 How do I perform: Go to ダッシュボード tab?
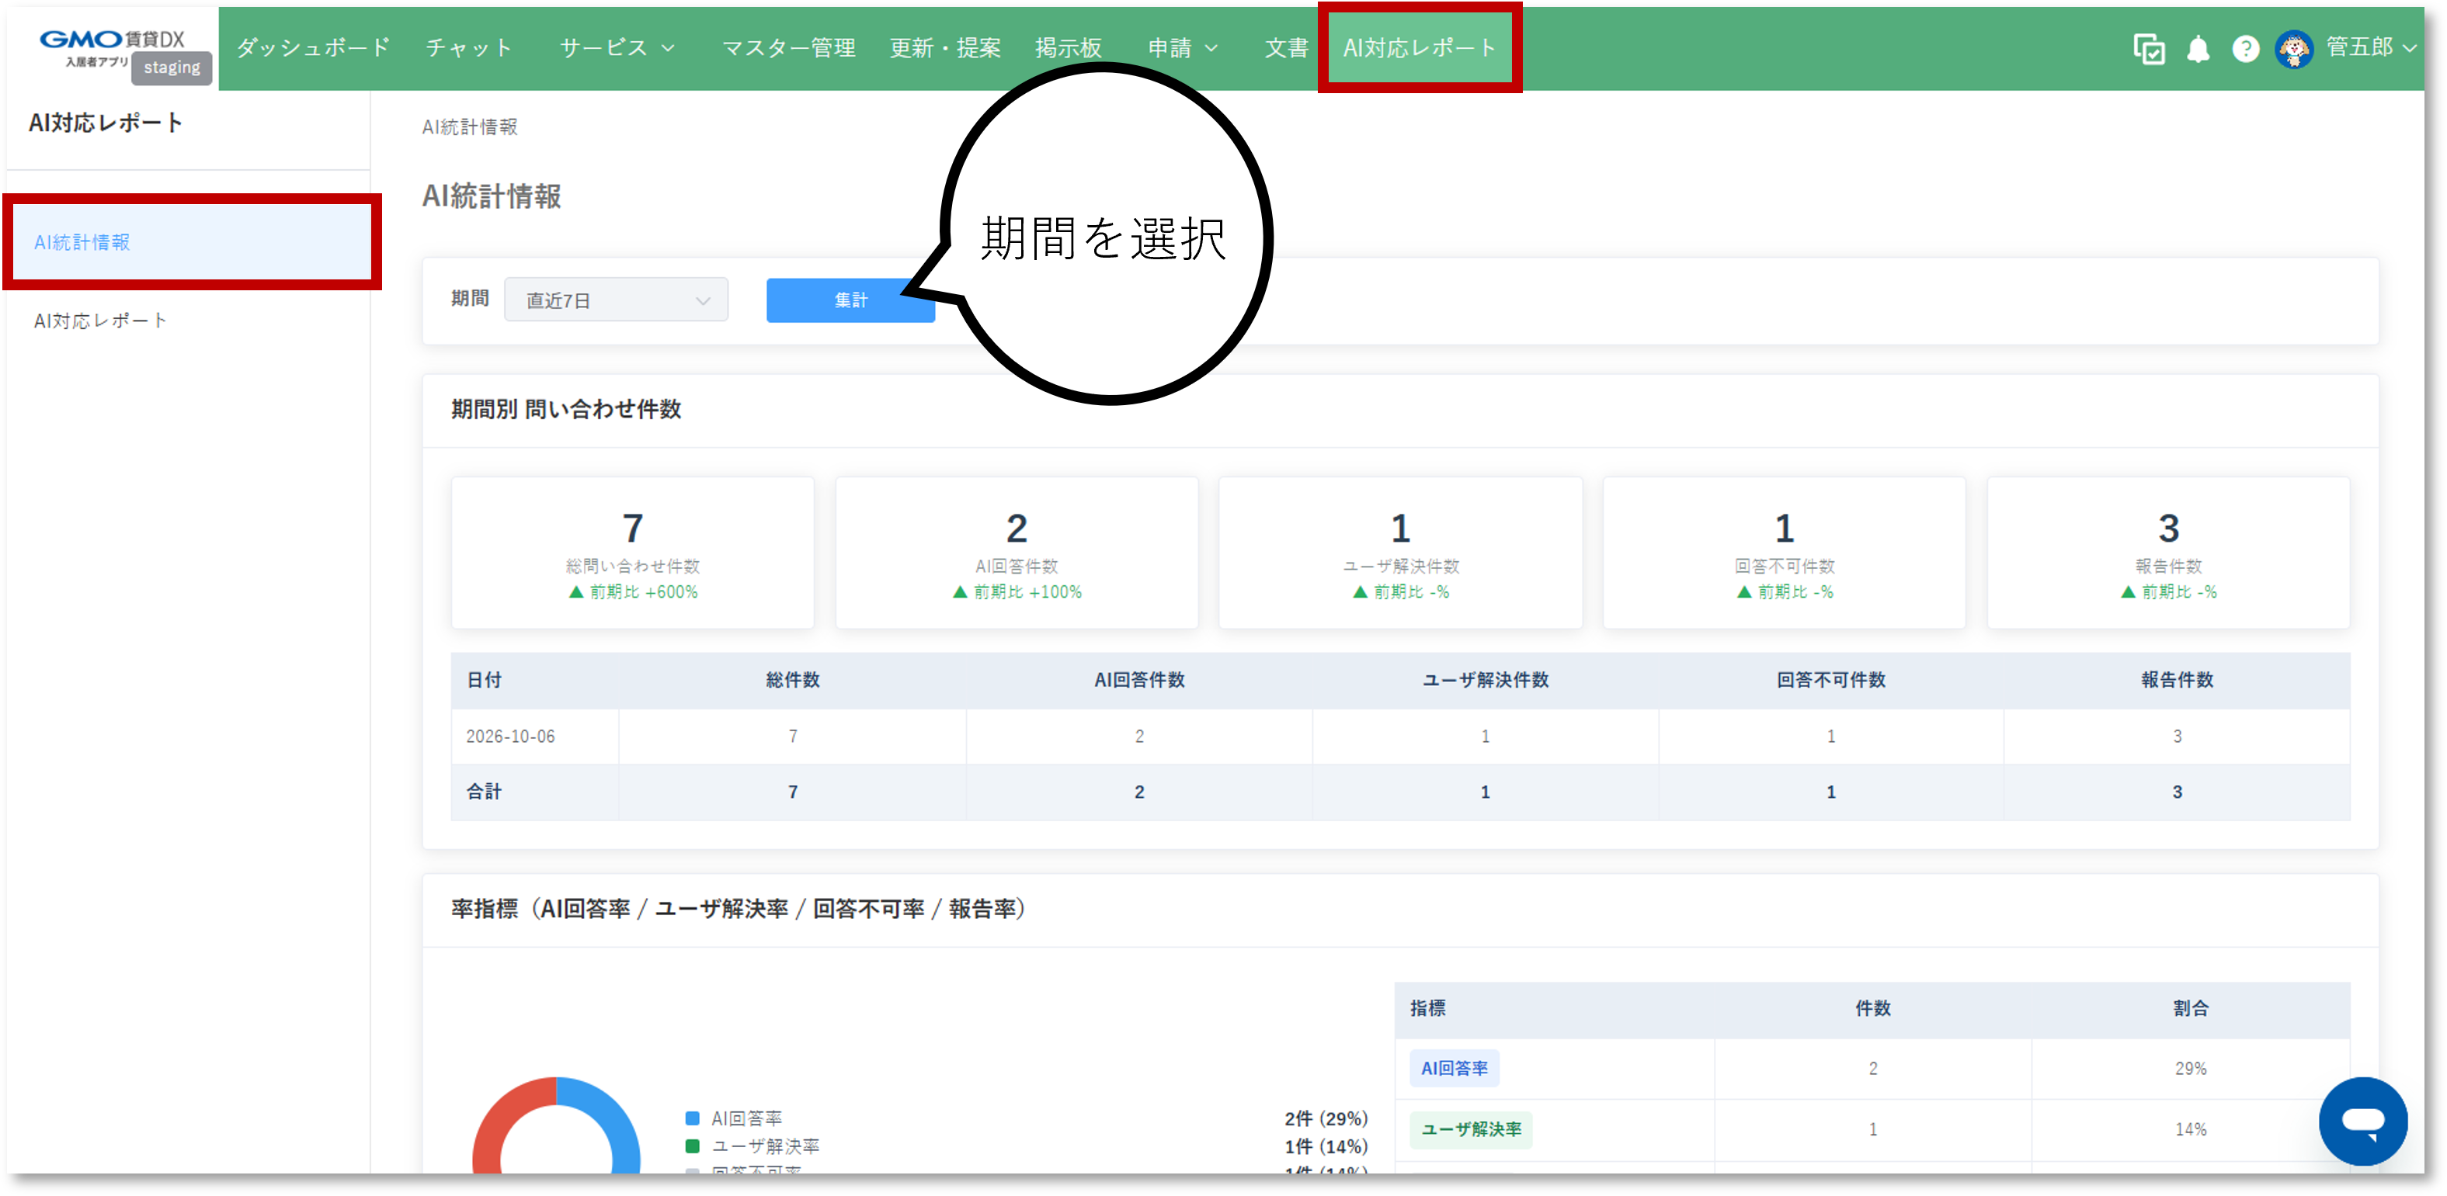(x=312, y=48)
